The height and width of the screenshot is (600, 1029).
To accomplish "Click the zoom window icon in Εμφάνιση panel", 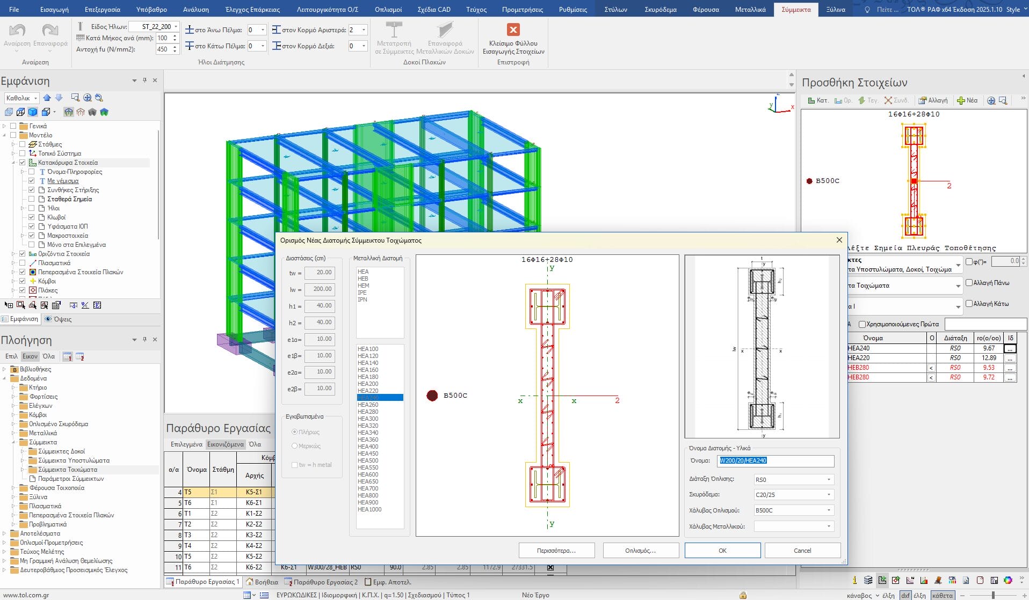I will point(75,98).
